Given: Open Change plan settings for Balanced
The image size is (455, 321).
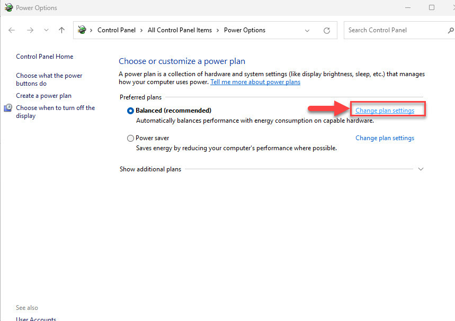Looking at the screenshot, I should point(385,111).
